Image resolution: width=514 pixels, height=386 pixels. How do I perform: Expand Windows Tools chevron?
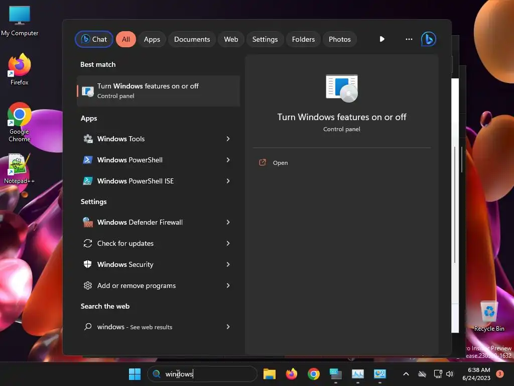coord(228,139)
